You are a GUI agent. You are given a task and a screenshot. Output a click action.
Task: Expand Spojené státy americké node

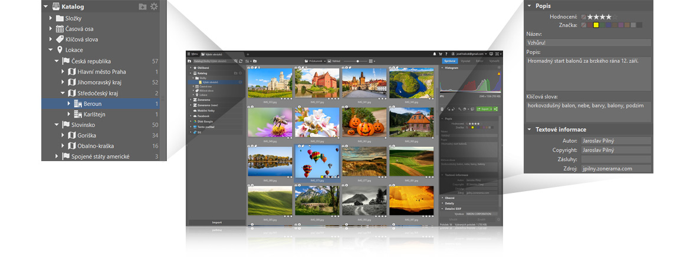coord(57,156)
